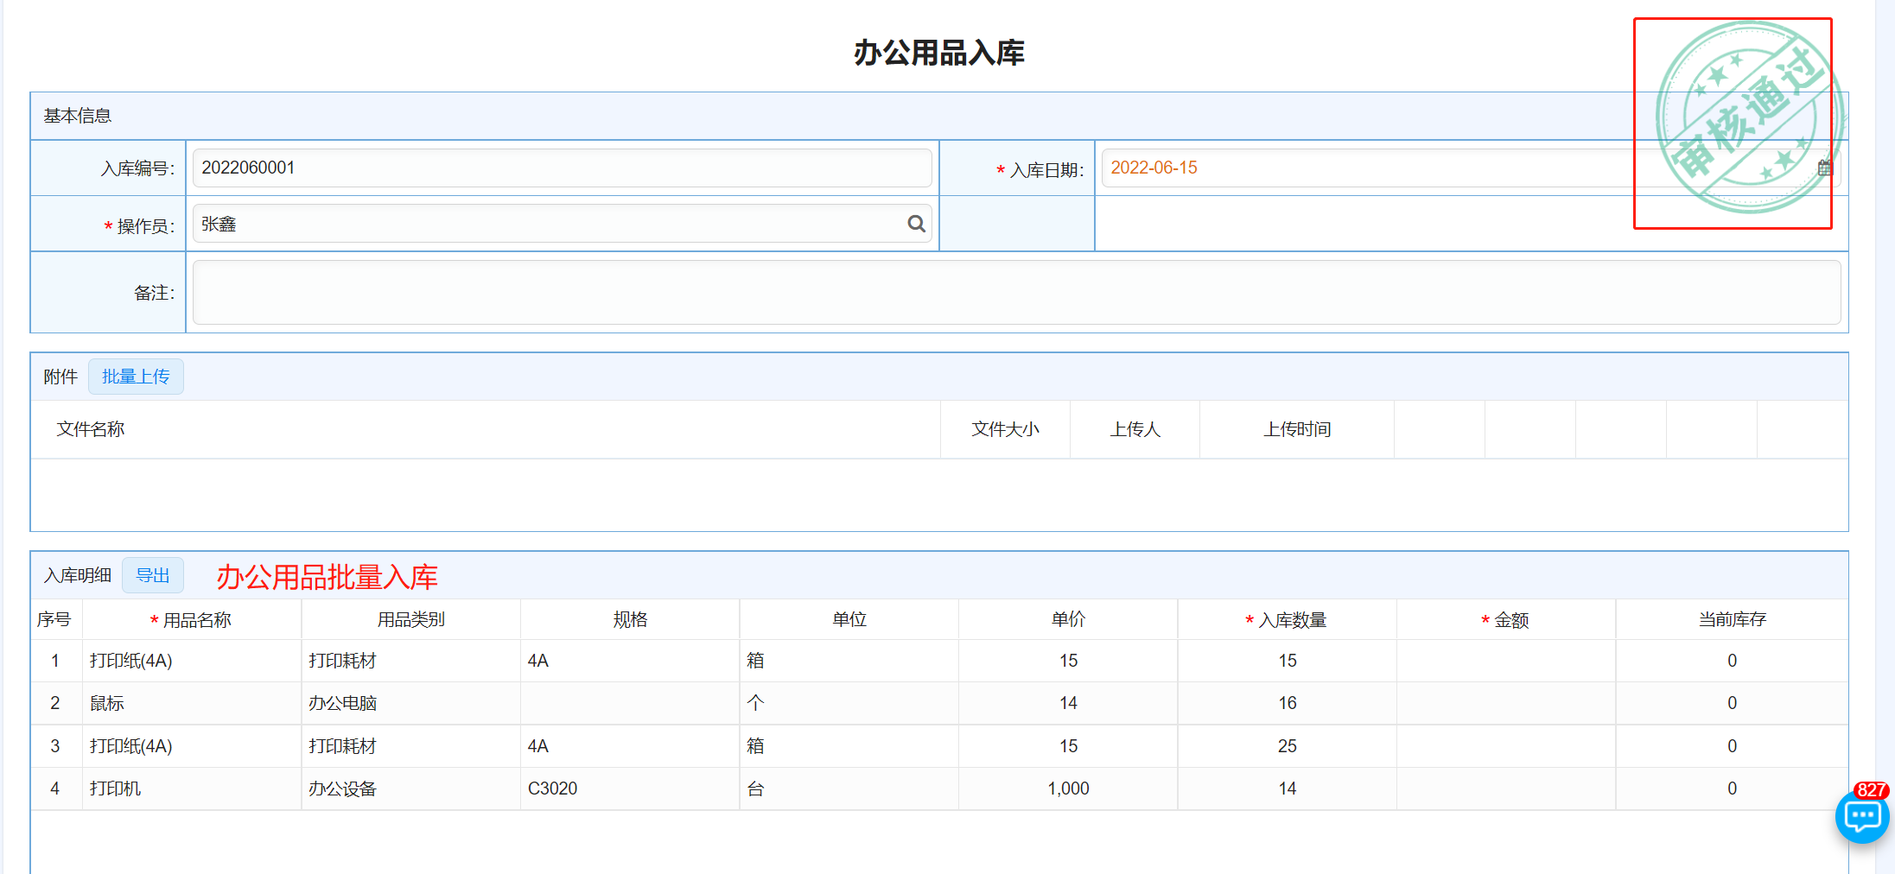Viewport: 1895px width, 874px height.
Task: Open the blue chat message bubble
Action: click(1862, 817)
